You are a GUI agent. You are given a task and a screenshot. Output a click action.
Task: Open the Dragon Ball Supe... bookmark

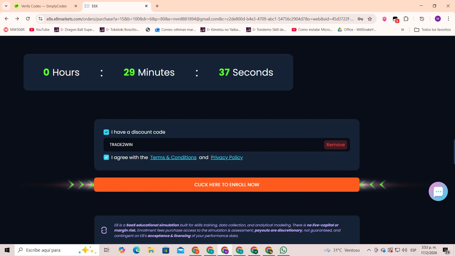[x=74, y=30]
